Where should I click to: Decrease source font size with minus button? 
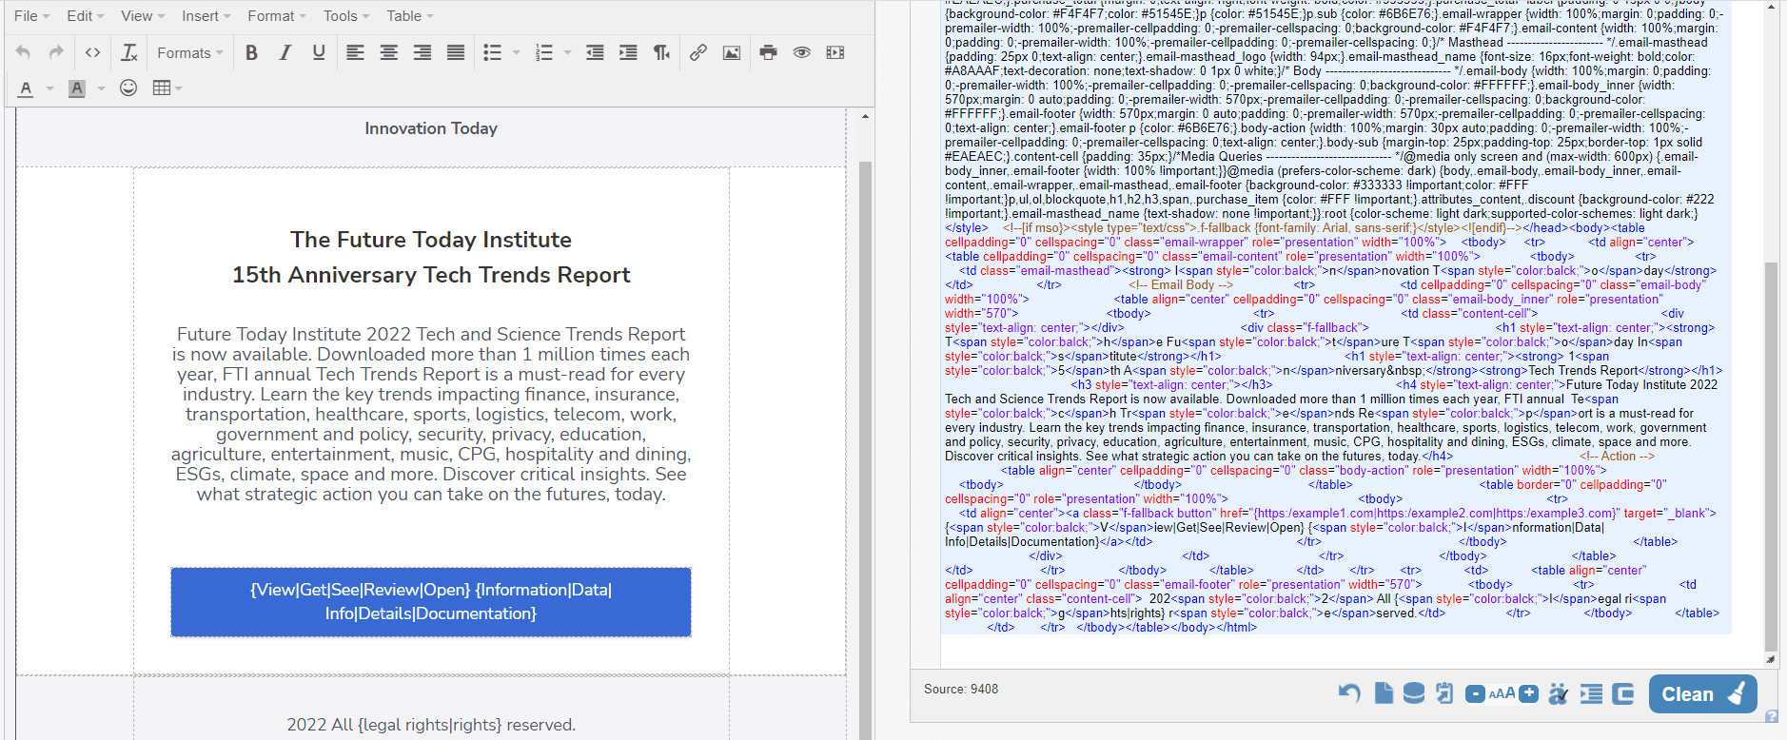pyautogui.click(x=1475, y=693)
